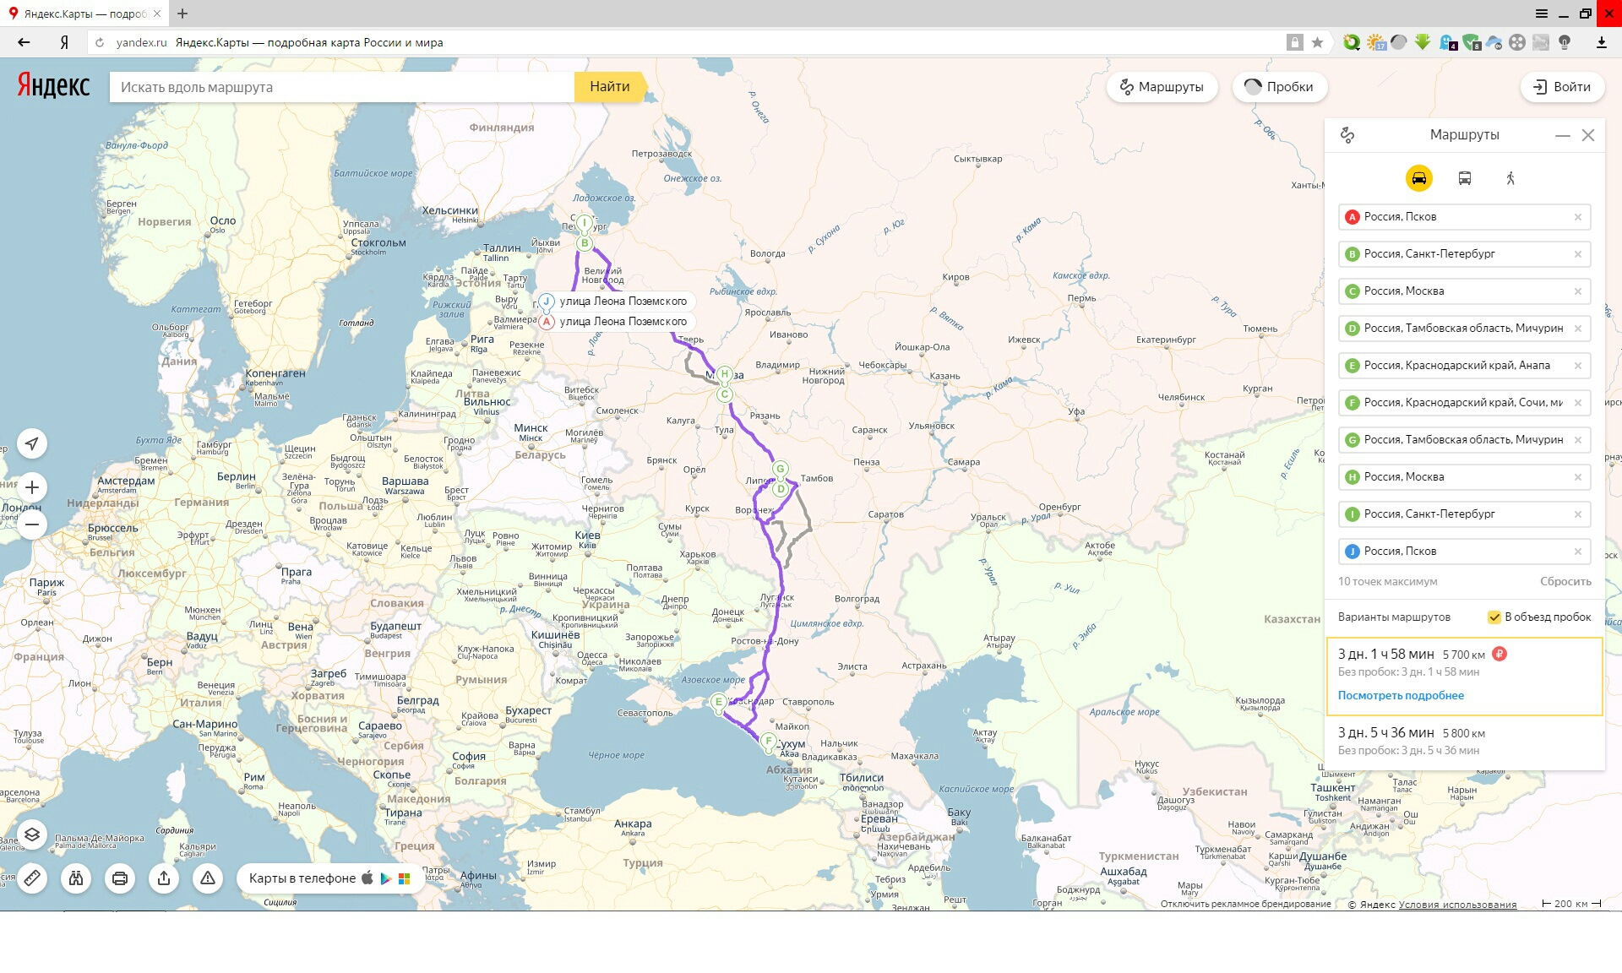This screenshot has height=973, width=1622.
Task: Remove waypoint B Россия, Санкт-Петербург
Action: [1577, 254]
